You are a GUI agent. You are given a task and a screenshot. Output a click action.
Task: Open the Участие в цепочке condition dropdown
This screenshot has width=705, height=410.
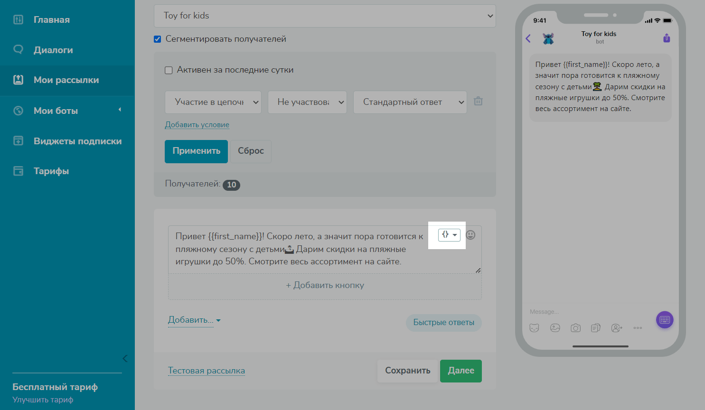[x=213, y=102]
